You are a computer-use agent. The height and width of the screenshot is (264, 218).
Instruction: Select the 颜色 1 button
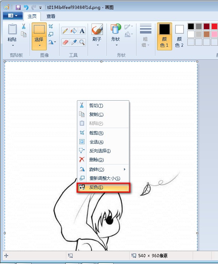164,36
